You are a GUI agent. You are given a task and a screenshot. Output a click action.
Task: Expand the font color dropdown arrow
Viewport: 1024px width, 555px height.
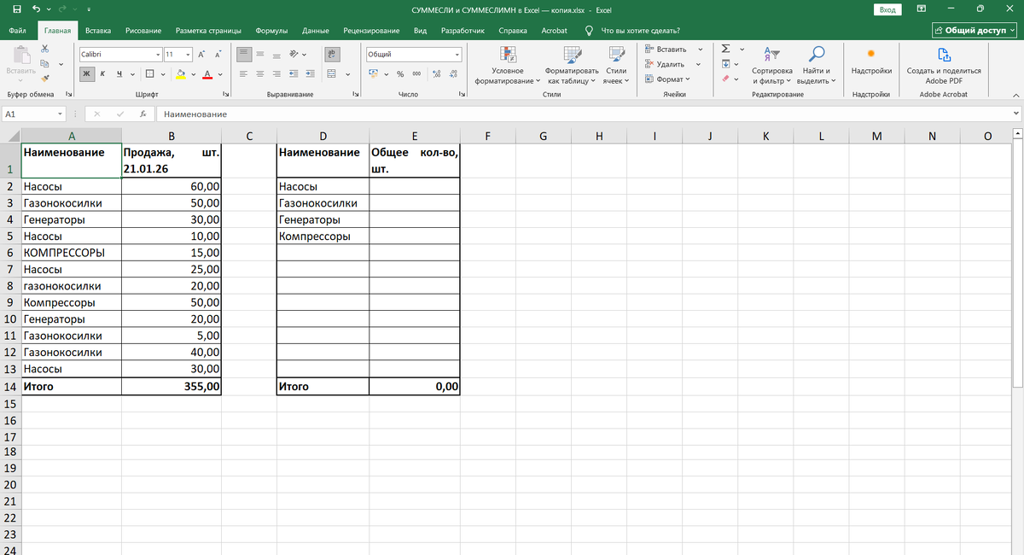219,73
